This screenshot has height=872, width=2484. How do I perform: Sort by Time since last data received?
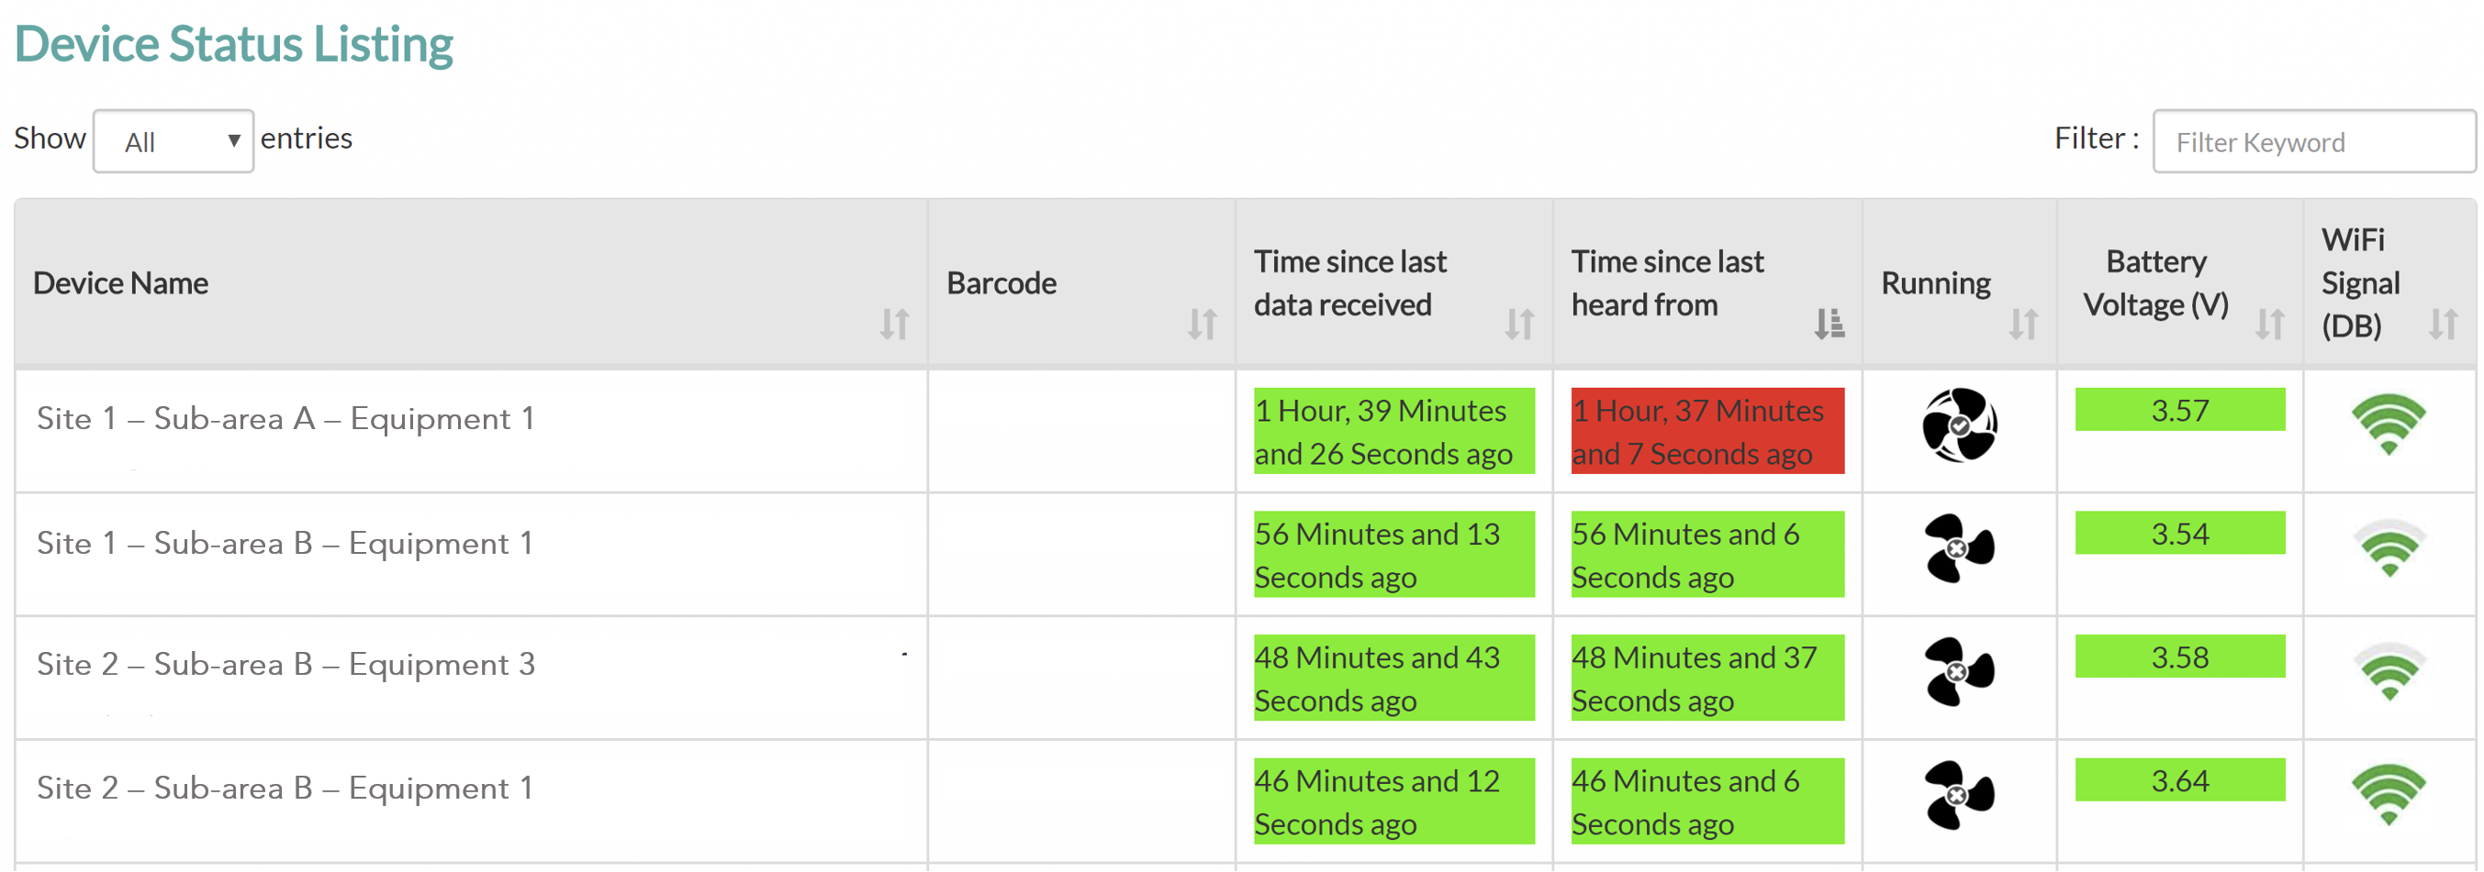pos(1518,324)
